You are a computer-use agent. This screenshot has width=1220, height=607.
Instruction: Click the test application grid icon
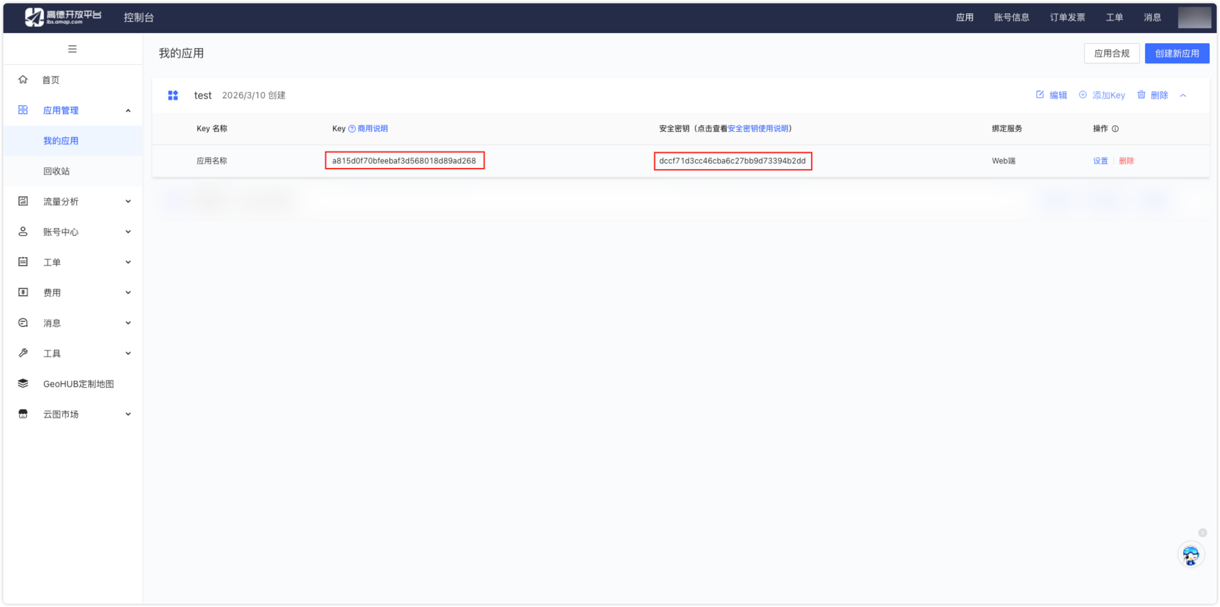coord(173,95)
